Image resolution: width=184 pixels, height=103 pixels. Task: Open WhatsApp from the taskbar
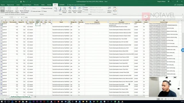115,102
